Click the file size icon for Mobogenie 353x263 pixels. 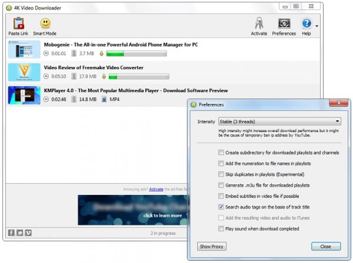74,54
